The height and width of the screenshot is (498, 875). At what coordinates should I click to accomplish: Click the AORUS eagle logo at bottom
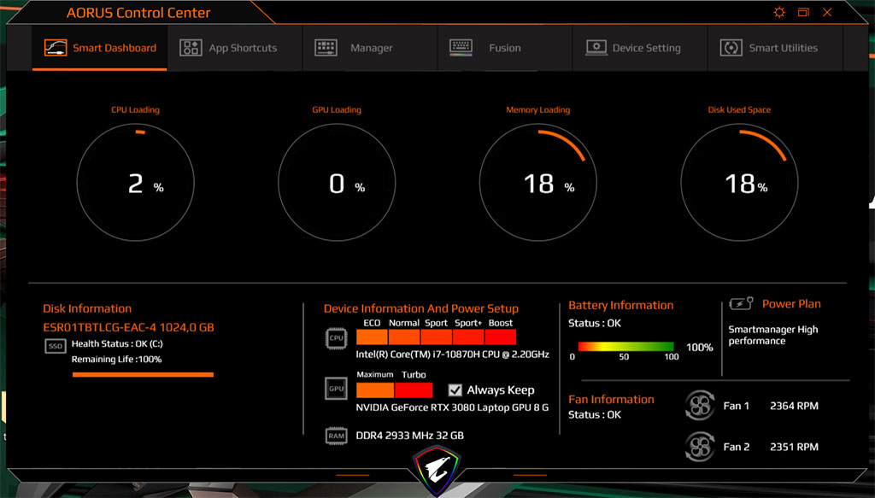(x=437, y=466)
